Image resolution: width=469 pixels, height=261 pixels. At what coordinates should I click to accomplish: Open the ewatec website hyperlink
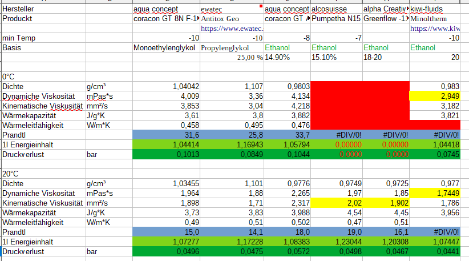coord(232,28)
